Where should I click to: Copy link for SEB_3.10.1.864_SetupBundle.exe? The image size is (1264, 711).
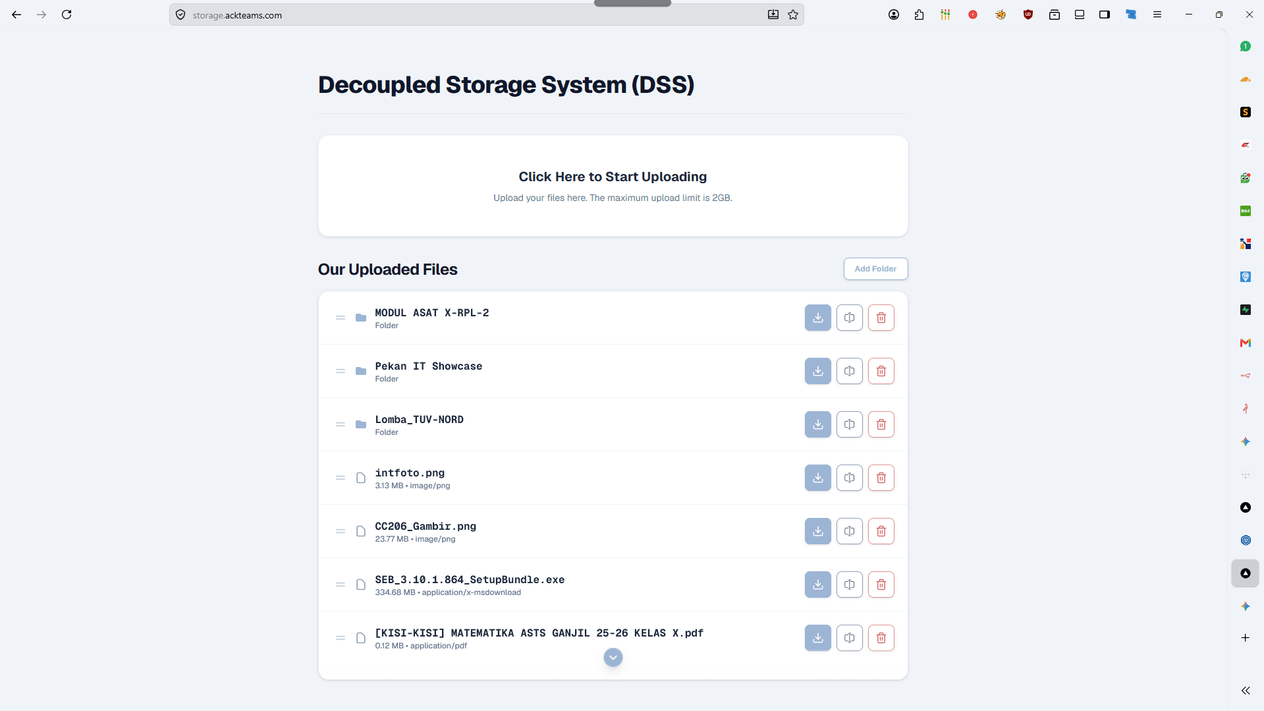(x=849, y=584)
